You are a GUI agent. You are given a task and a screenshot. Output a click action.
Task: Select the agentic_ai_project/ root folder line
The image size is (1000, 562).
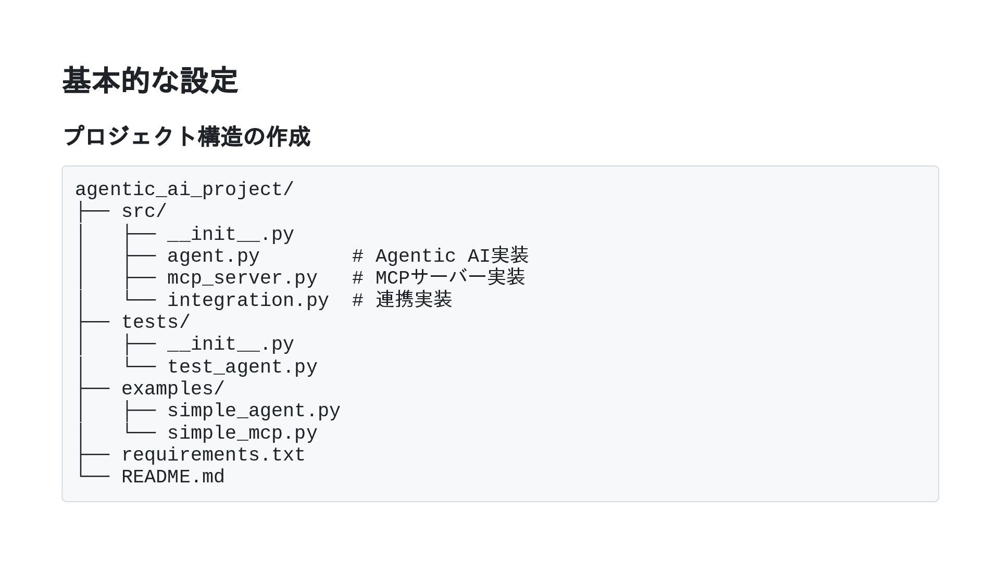pyautogui.click(x=184, y=189)
